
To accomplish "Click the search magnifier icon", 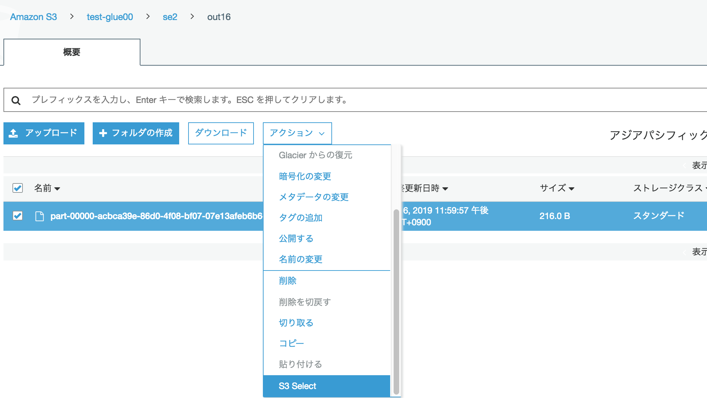I will [x=16, y=101].
